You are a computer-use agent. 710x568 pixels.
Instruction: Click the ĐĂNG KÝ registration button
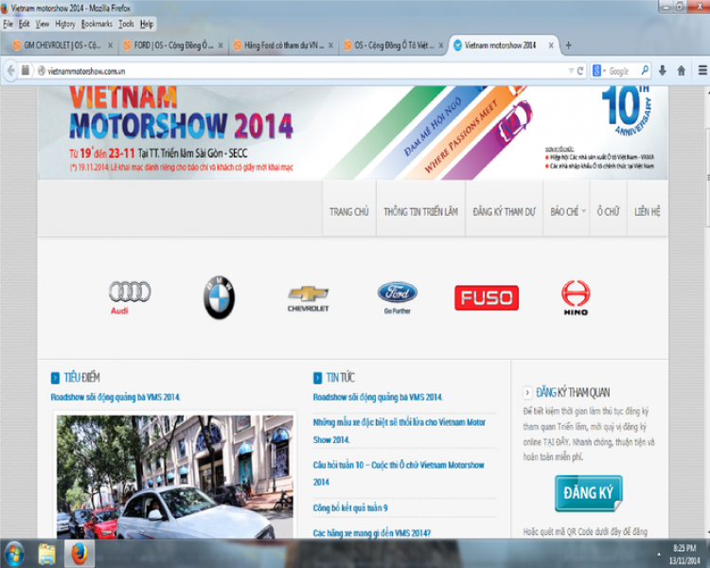(588, 493)
